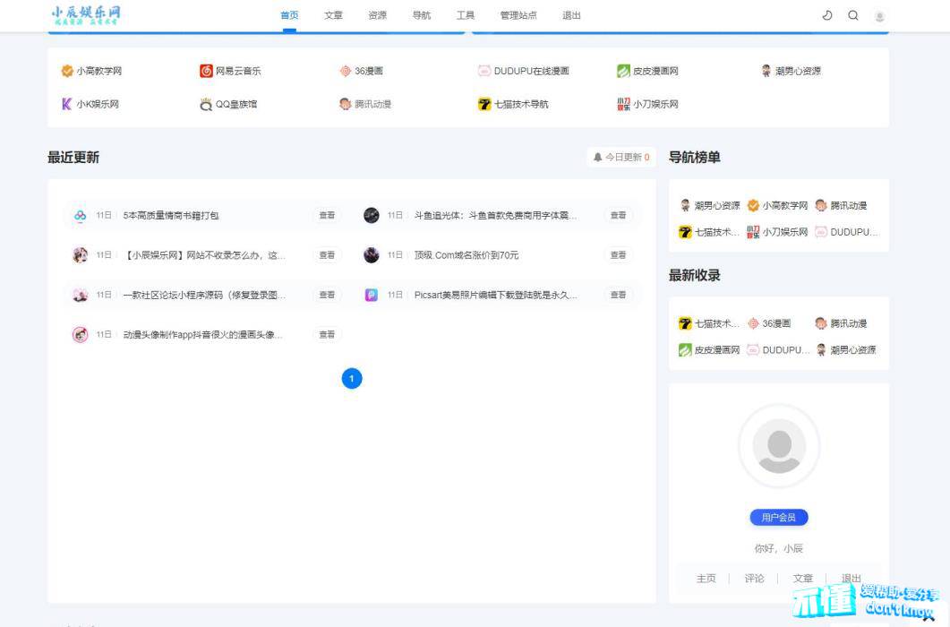Click the user avatar icon in header
The image size is (950, 627).
[x=879, y=16]
